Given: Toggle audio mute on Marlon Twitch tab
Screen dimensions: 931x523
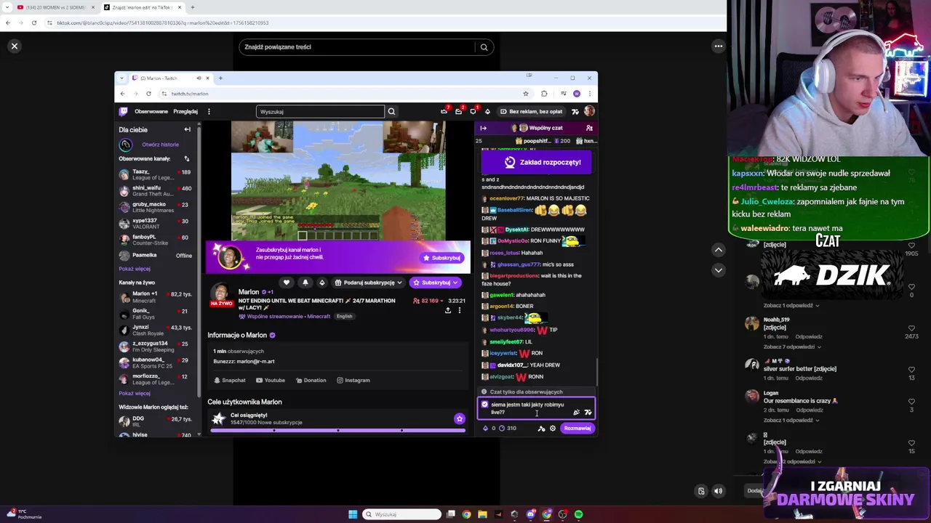Looking at the screenshot, I should (x=198, y=78).
